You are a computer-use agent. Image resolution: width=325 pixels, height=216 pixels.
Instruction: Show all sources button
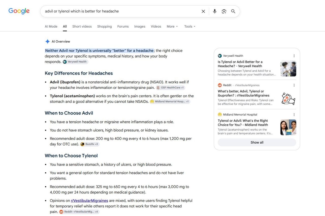(x=257, y=142)
